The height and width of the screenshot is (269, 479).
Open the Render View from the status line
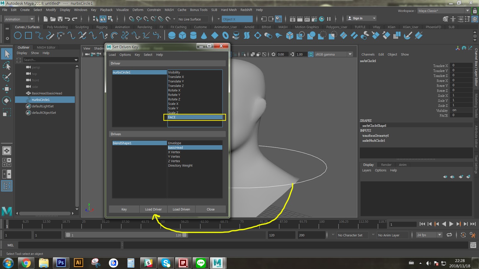click(x=292, y=19)
